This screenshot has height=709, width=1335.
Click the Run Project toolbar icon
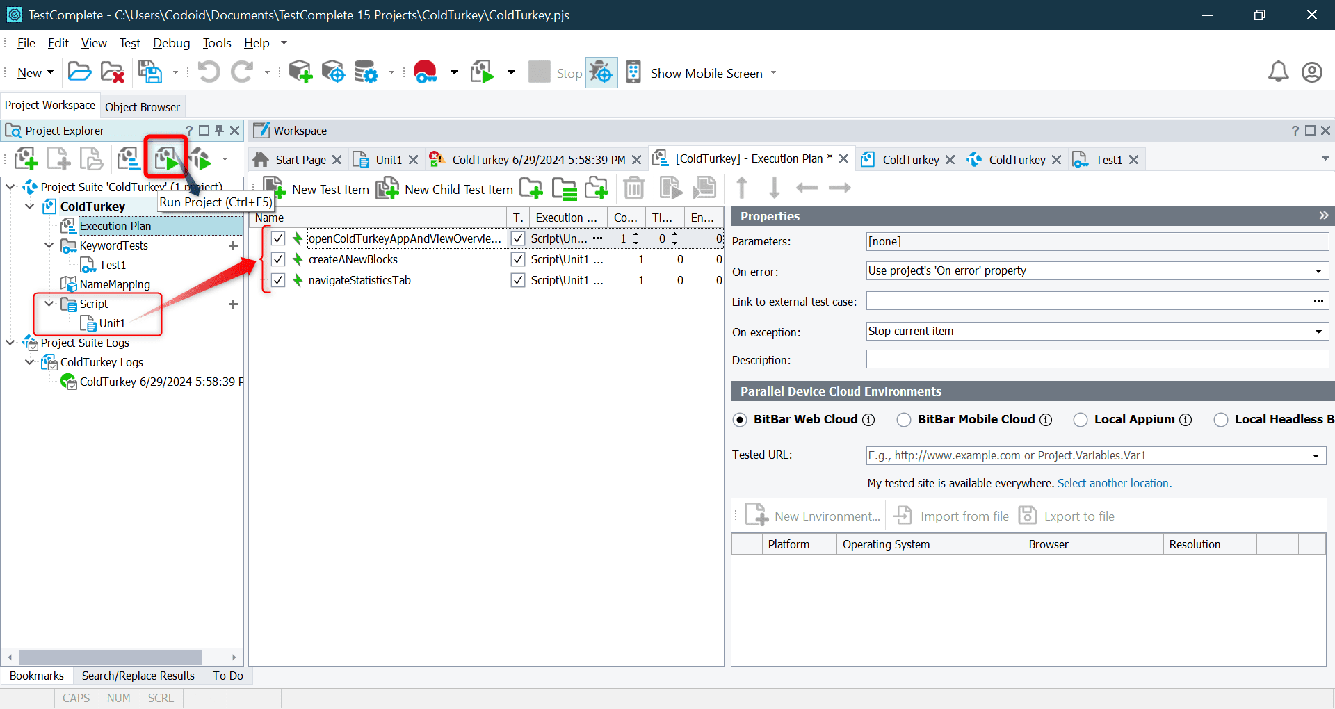point(166,158)
